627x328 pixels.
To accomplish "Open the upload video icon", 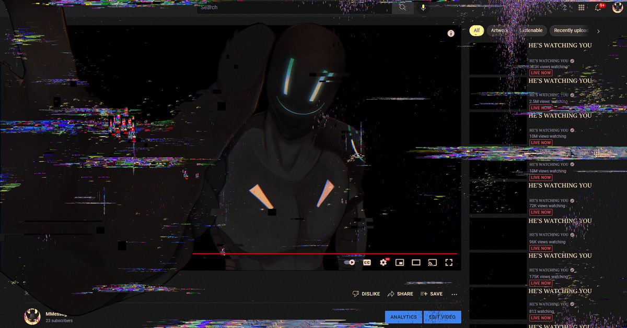I will tap(564, 7).
